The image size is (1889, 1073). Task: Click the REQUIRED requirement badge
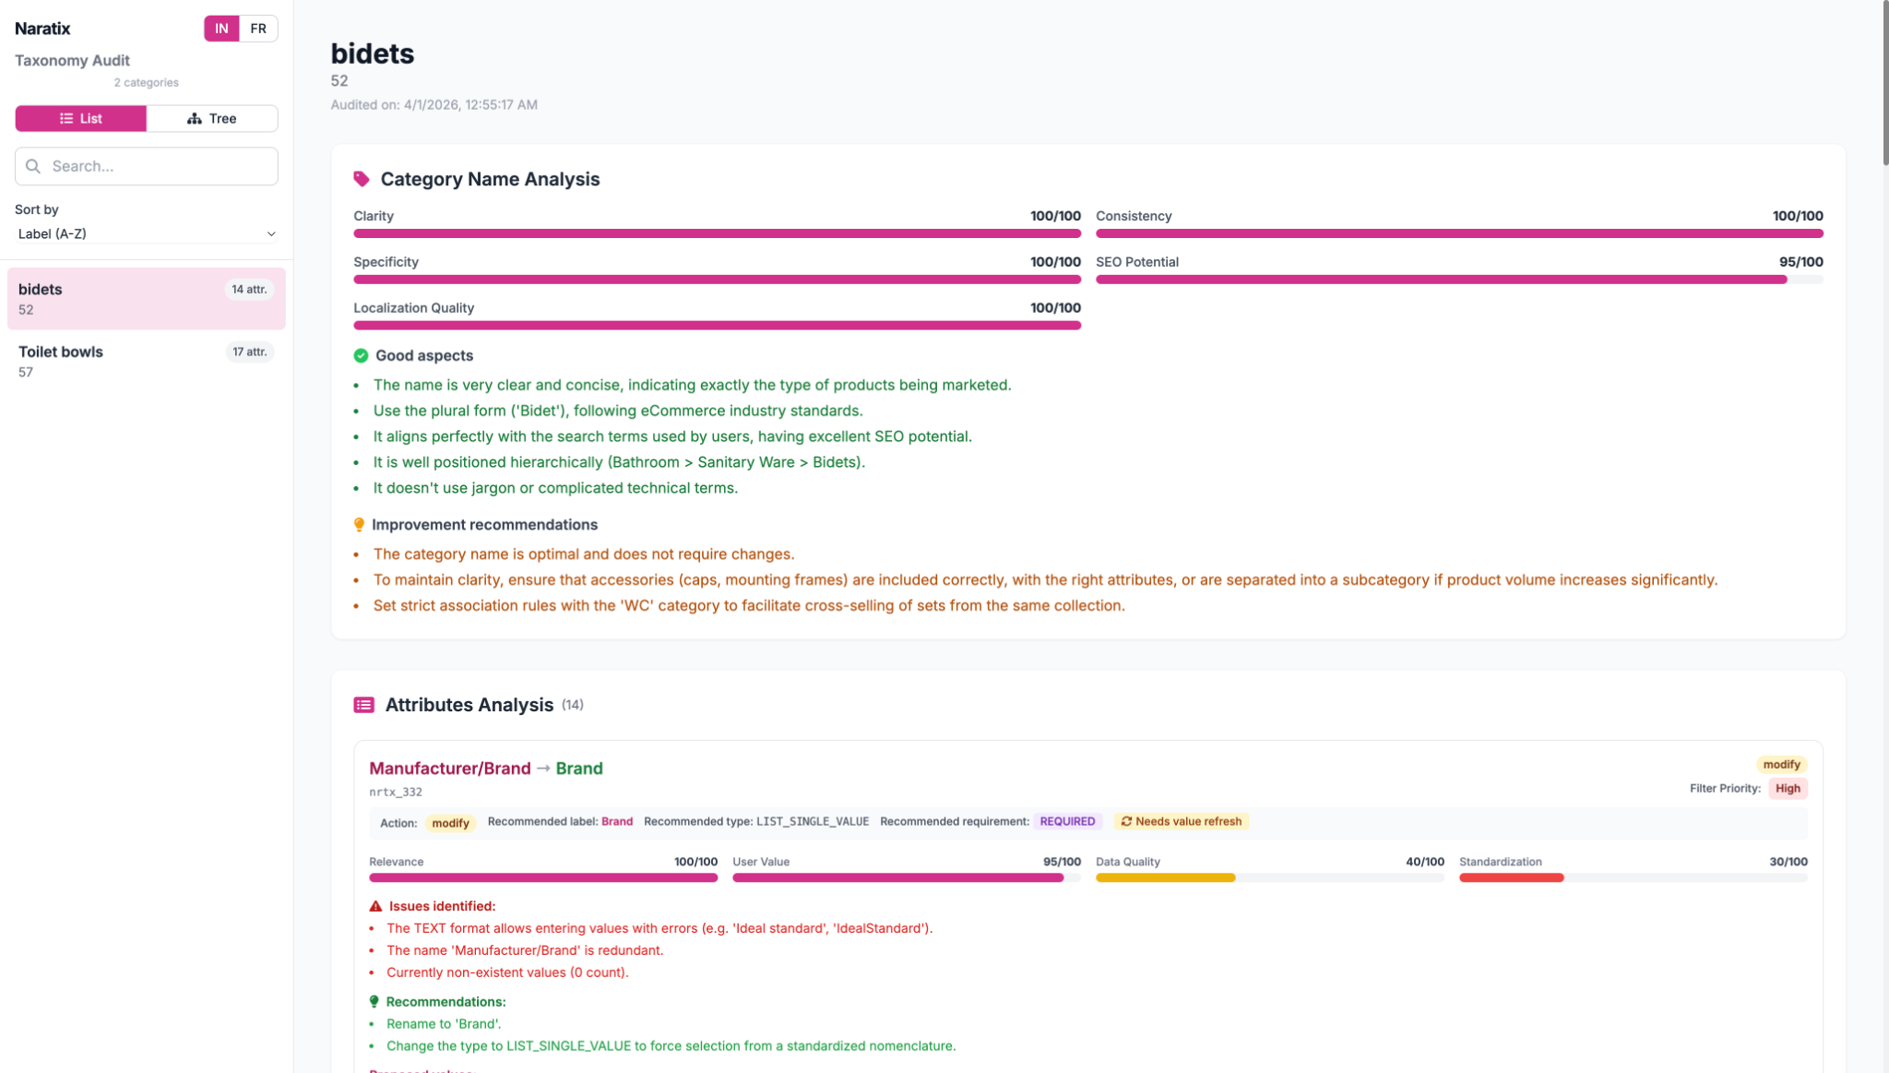(1067, 821)
